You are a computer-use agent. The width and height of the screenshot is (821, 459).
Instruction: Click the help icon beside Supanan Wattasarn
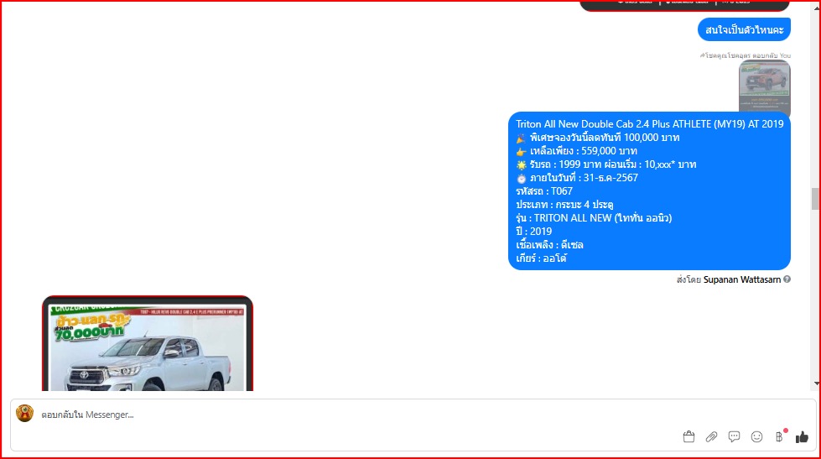pos(787,279)
